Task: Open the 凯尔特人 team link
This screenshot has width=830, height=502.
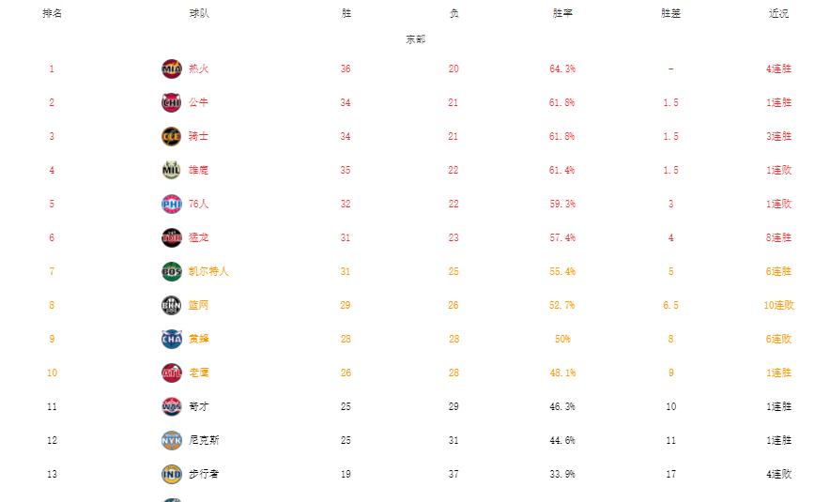Action: (208, 272)
